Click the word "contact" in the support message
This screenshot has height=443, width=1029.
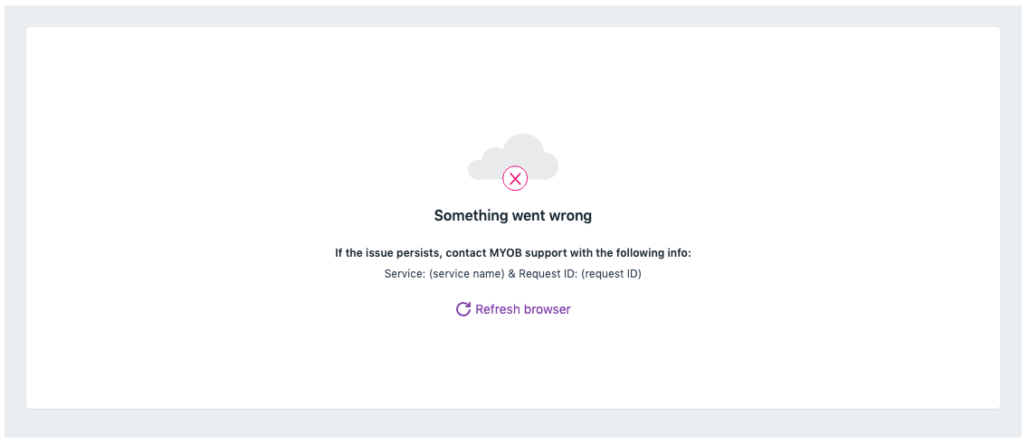pyautogui.click(x=465, y=253)
